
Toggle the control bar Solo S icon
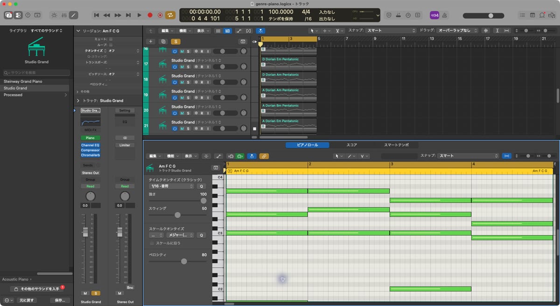[417, 15]
